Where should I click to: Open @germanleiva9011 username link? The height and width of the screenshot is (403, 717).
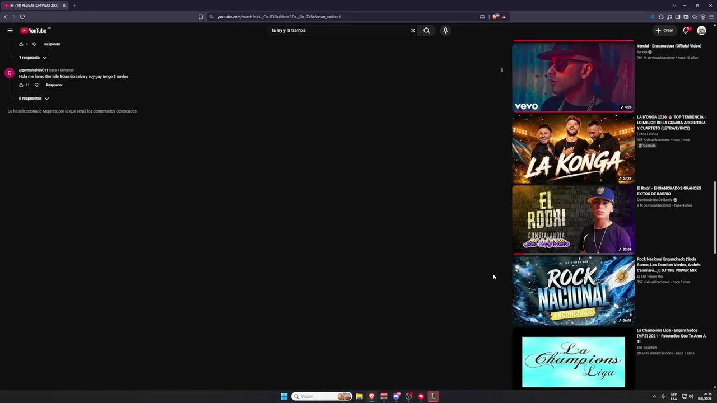(x=33, y=71)
